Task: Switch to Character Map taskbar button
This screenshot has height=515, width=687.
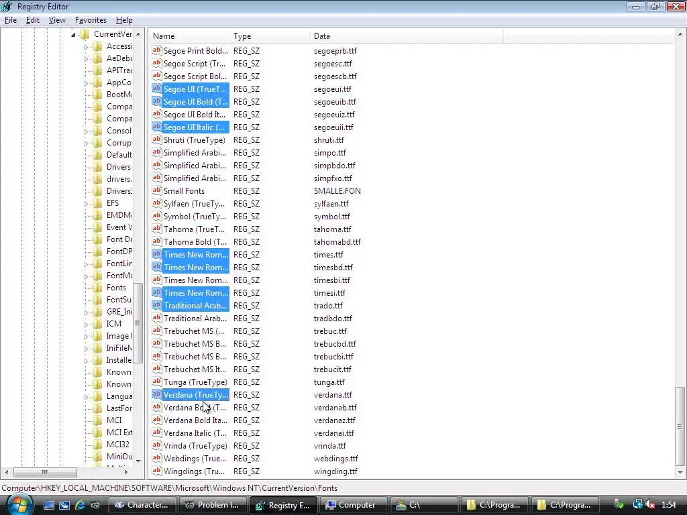Action: 142,505
